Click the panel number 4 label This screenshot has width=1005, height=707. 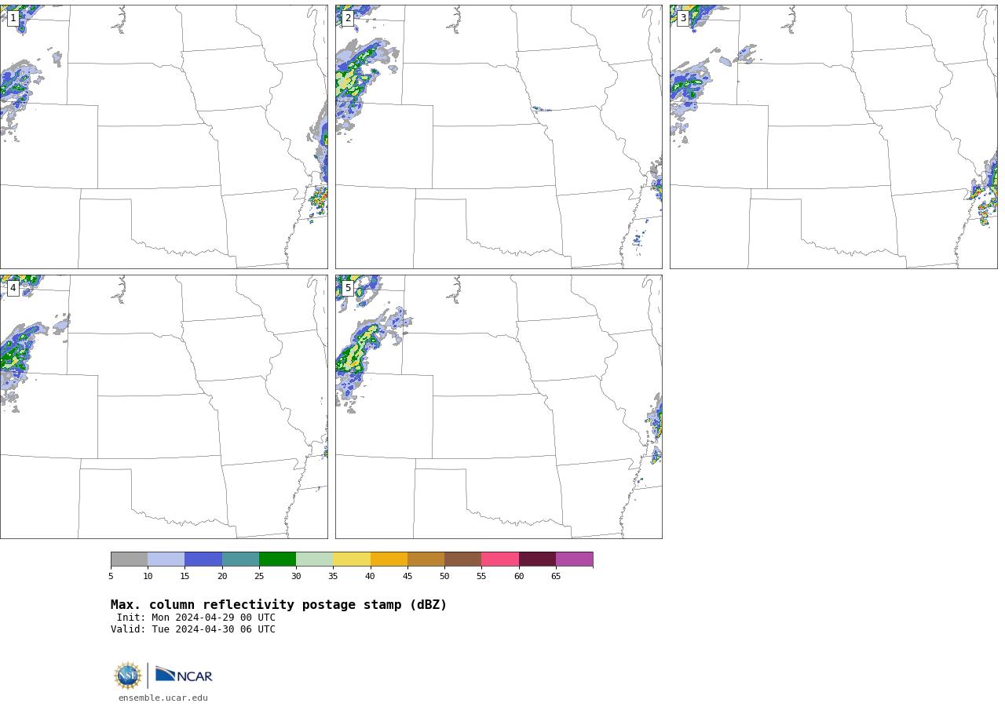point(13,288)
